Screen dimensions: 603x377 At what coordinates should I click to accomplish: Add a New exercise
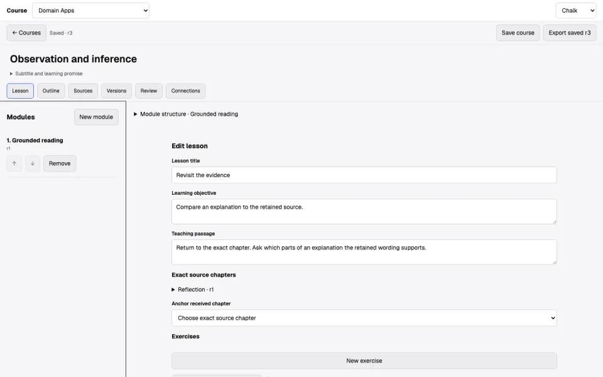(364, 361)
